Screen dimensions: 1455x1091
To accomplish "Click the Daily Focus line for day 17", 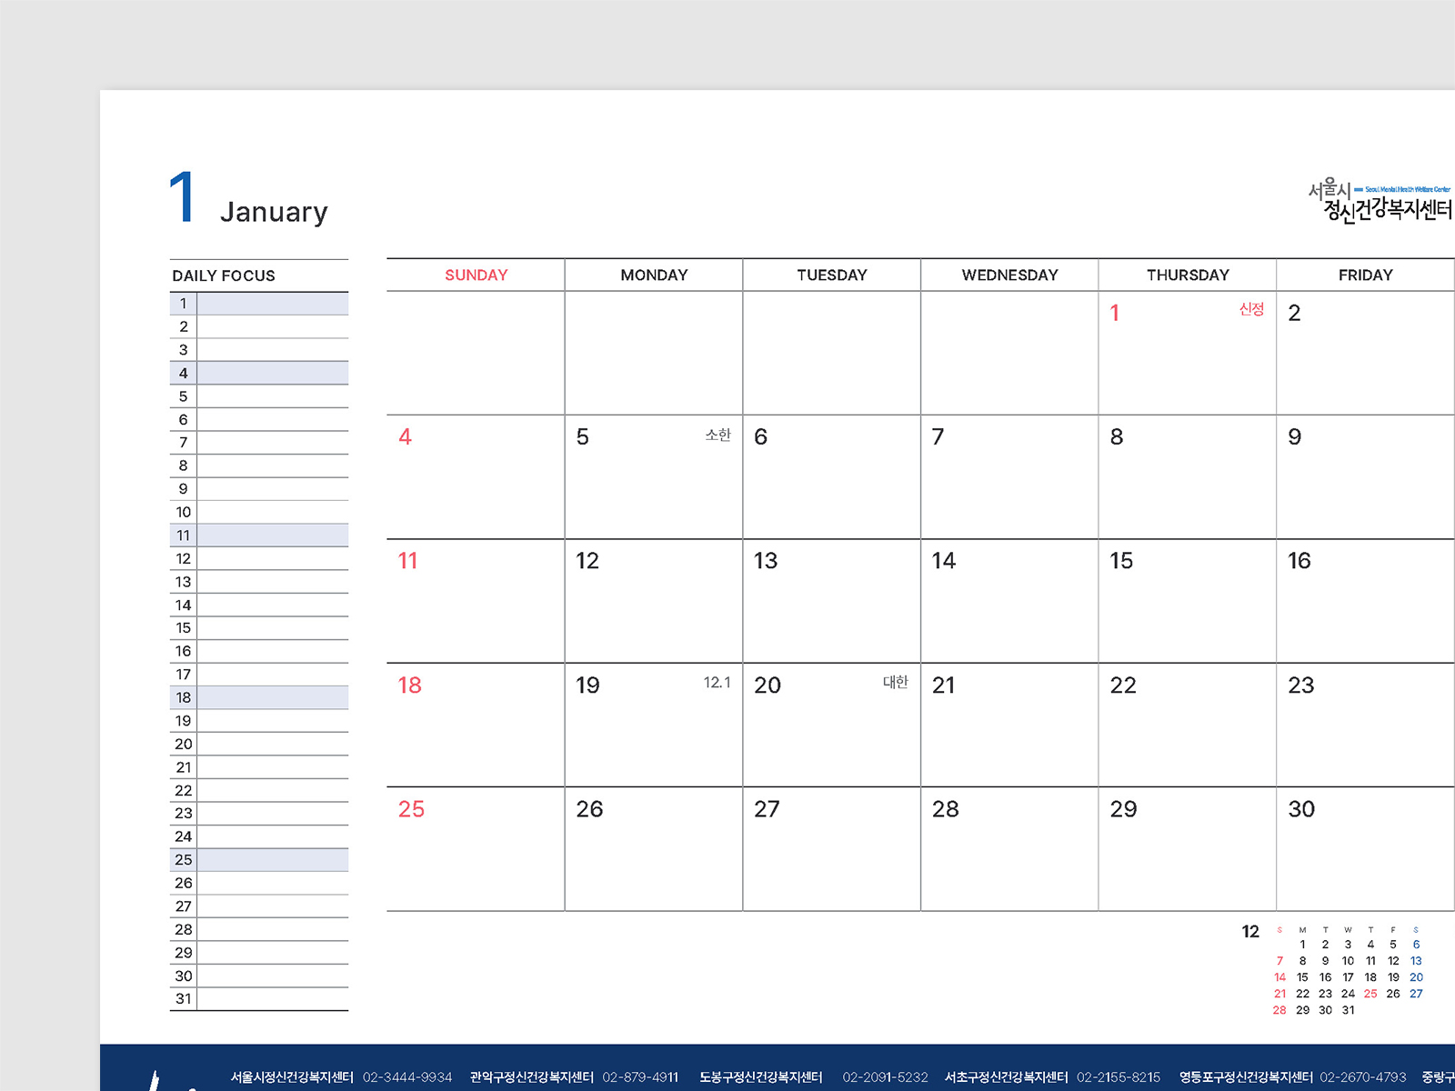I will 259,675.
